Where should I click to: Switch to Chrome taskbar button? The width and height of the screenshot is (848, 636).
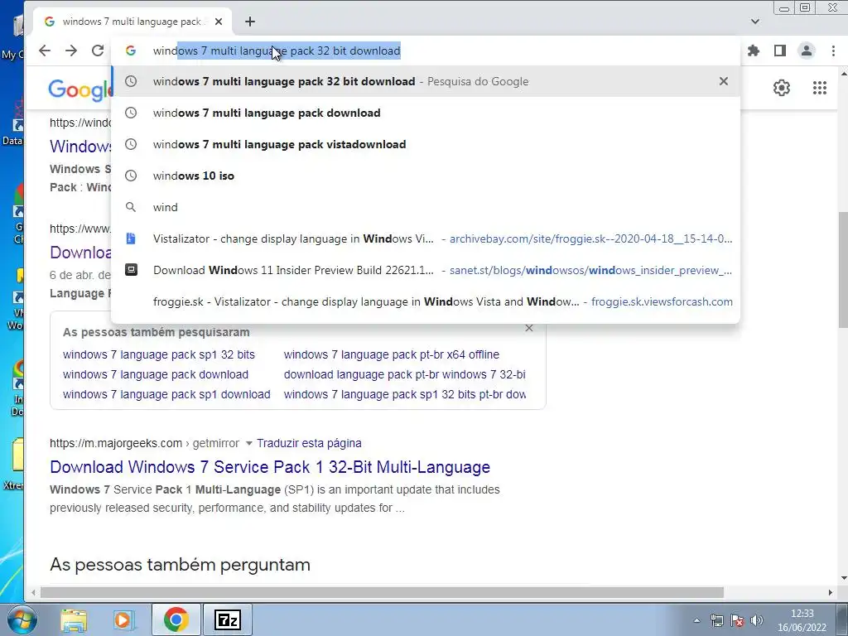[176, 619]
